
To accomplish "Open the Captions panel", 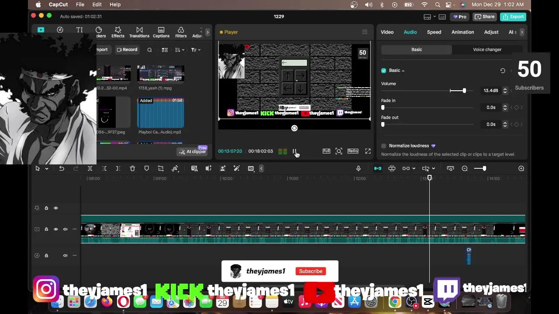I will (161, 32).
